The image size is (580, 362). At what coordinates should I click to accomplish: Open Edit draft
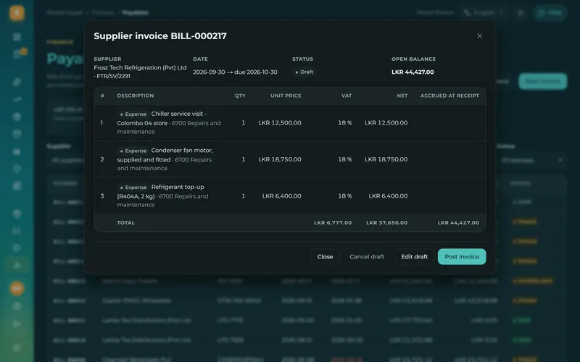414,256
